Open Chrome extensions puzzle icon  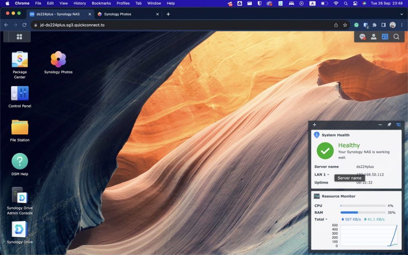[375, 25]
